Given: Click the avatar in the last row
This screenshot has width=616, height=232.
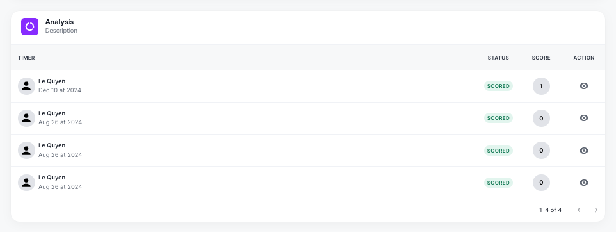Looking at the screenshot, I should [x=27, y=183].
